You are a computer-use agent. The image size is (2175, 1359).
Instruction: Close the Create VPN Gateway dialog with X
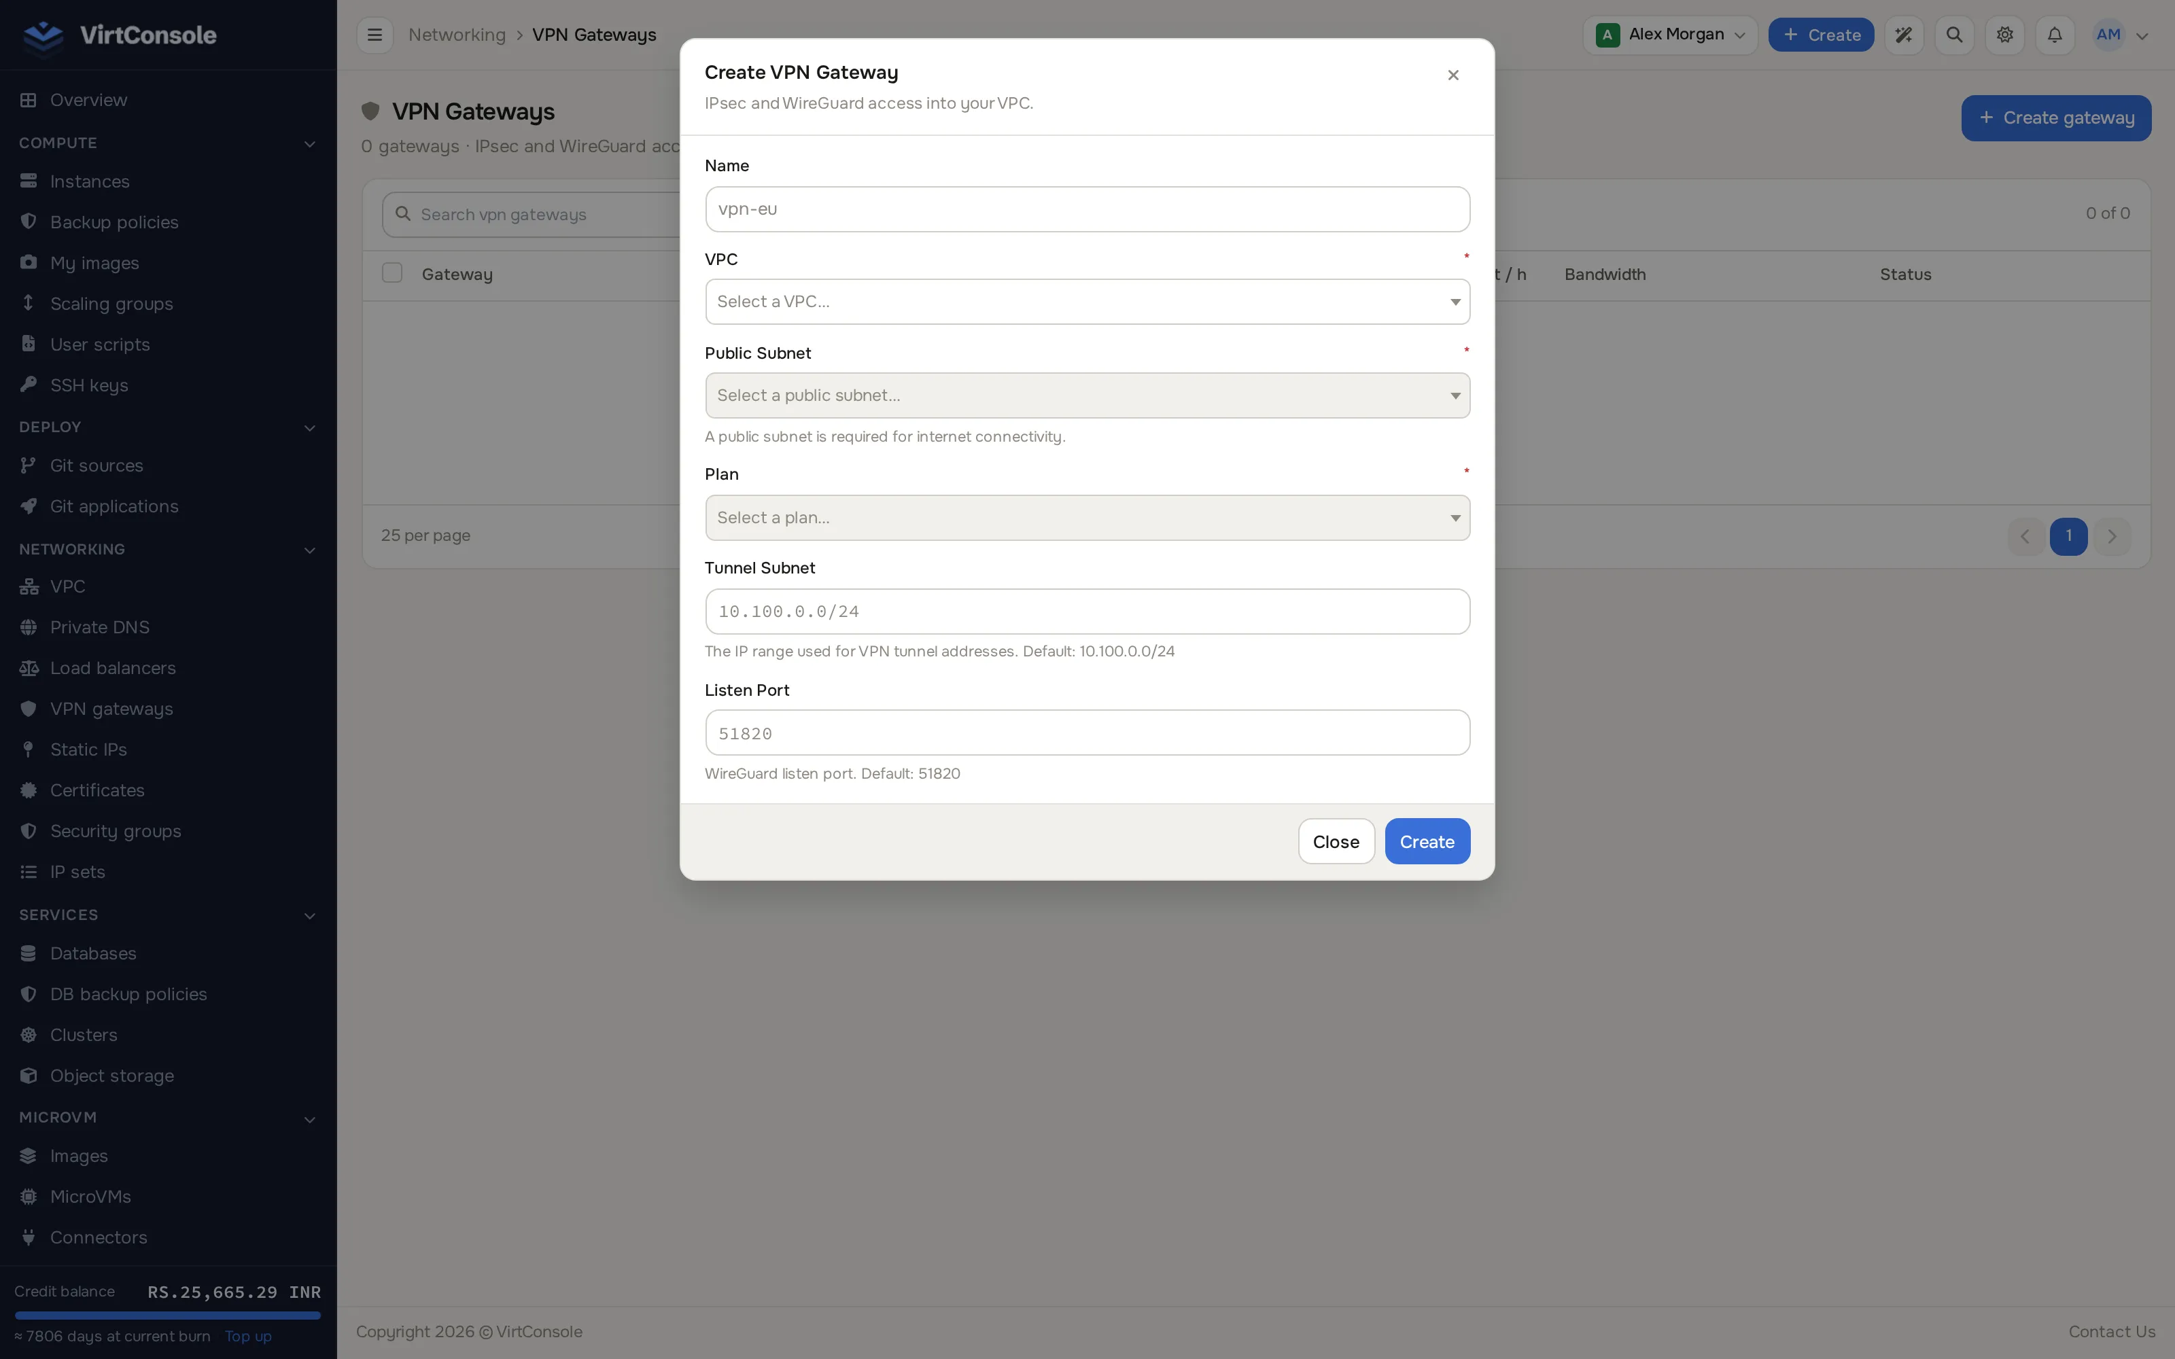1453,75
